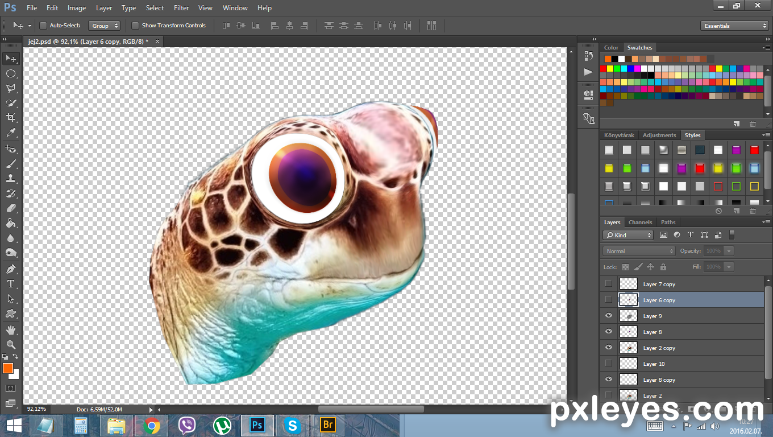Enable Show Transform Controls checkbox

[x=135, y=26]
